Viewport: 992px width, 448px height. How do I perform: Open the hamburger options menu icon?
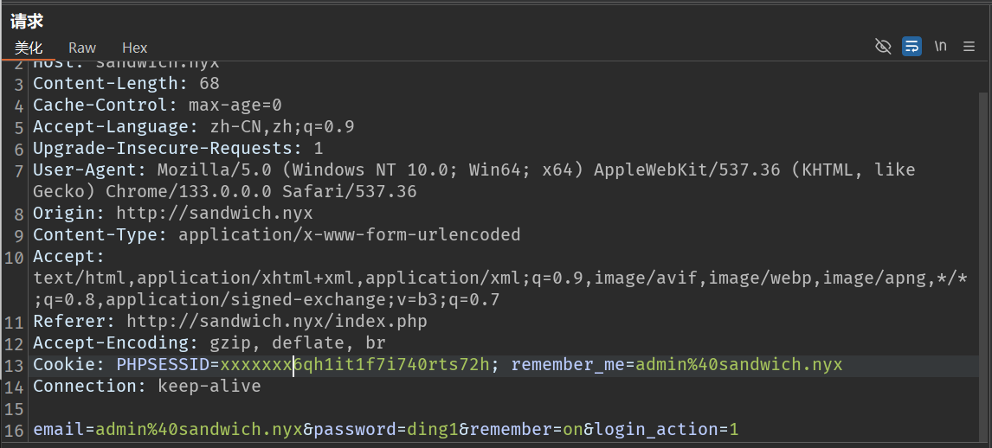point(969,47)
